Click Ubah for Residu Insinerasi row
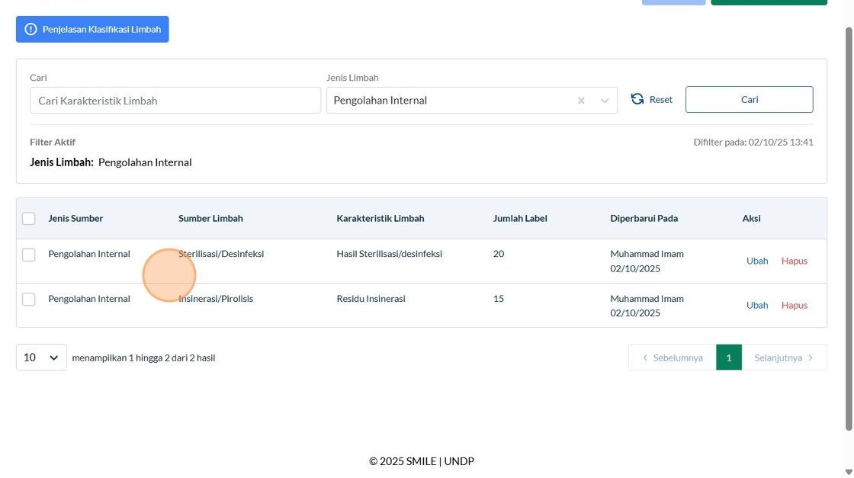The width and height of the screenshot is (854, 478). 757,305
